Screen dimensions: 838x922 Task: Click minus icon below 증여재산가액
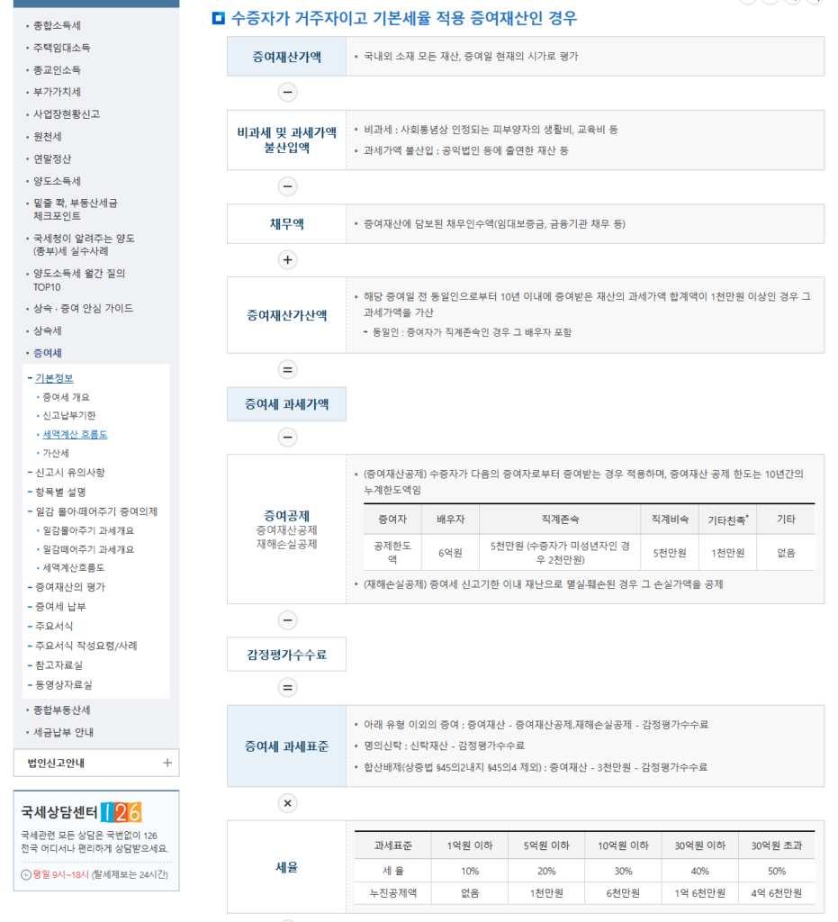[287, 93]
